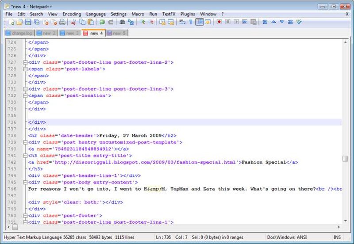The width and height of the screenshot is (354, 244).
Task: Switch to the new 3 tab
Action: pyautogui.click(x=70, y=33)
